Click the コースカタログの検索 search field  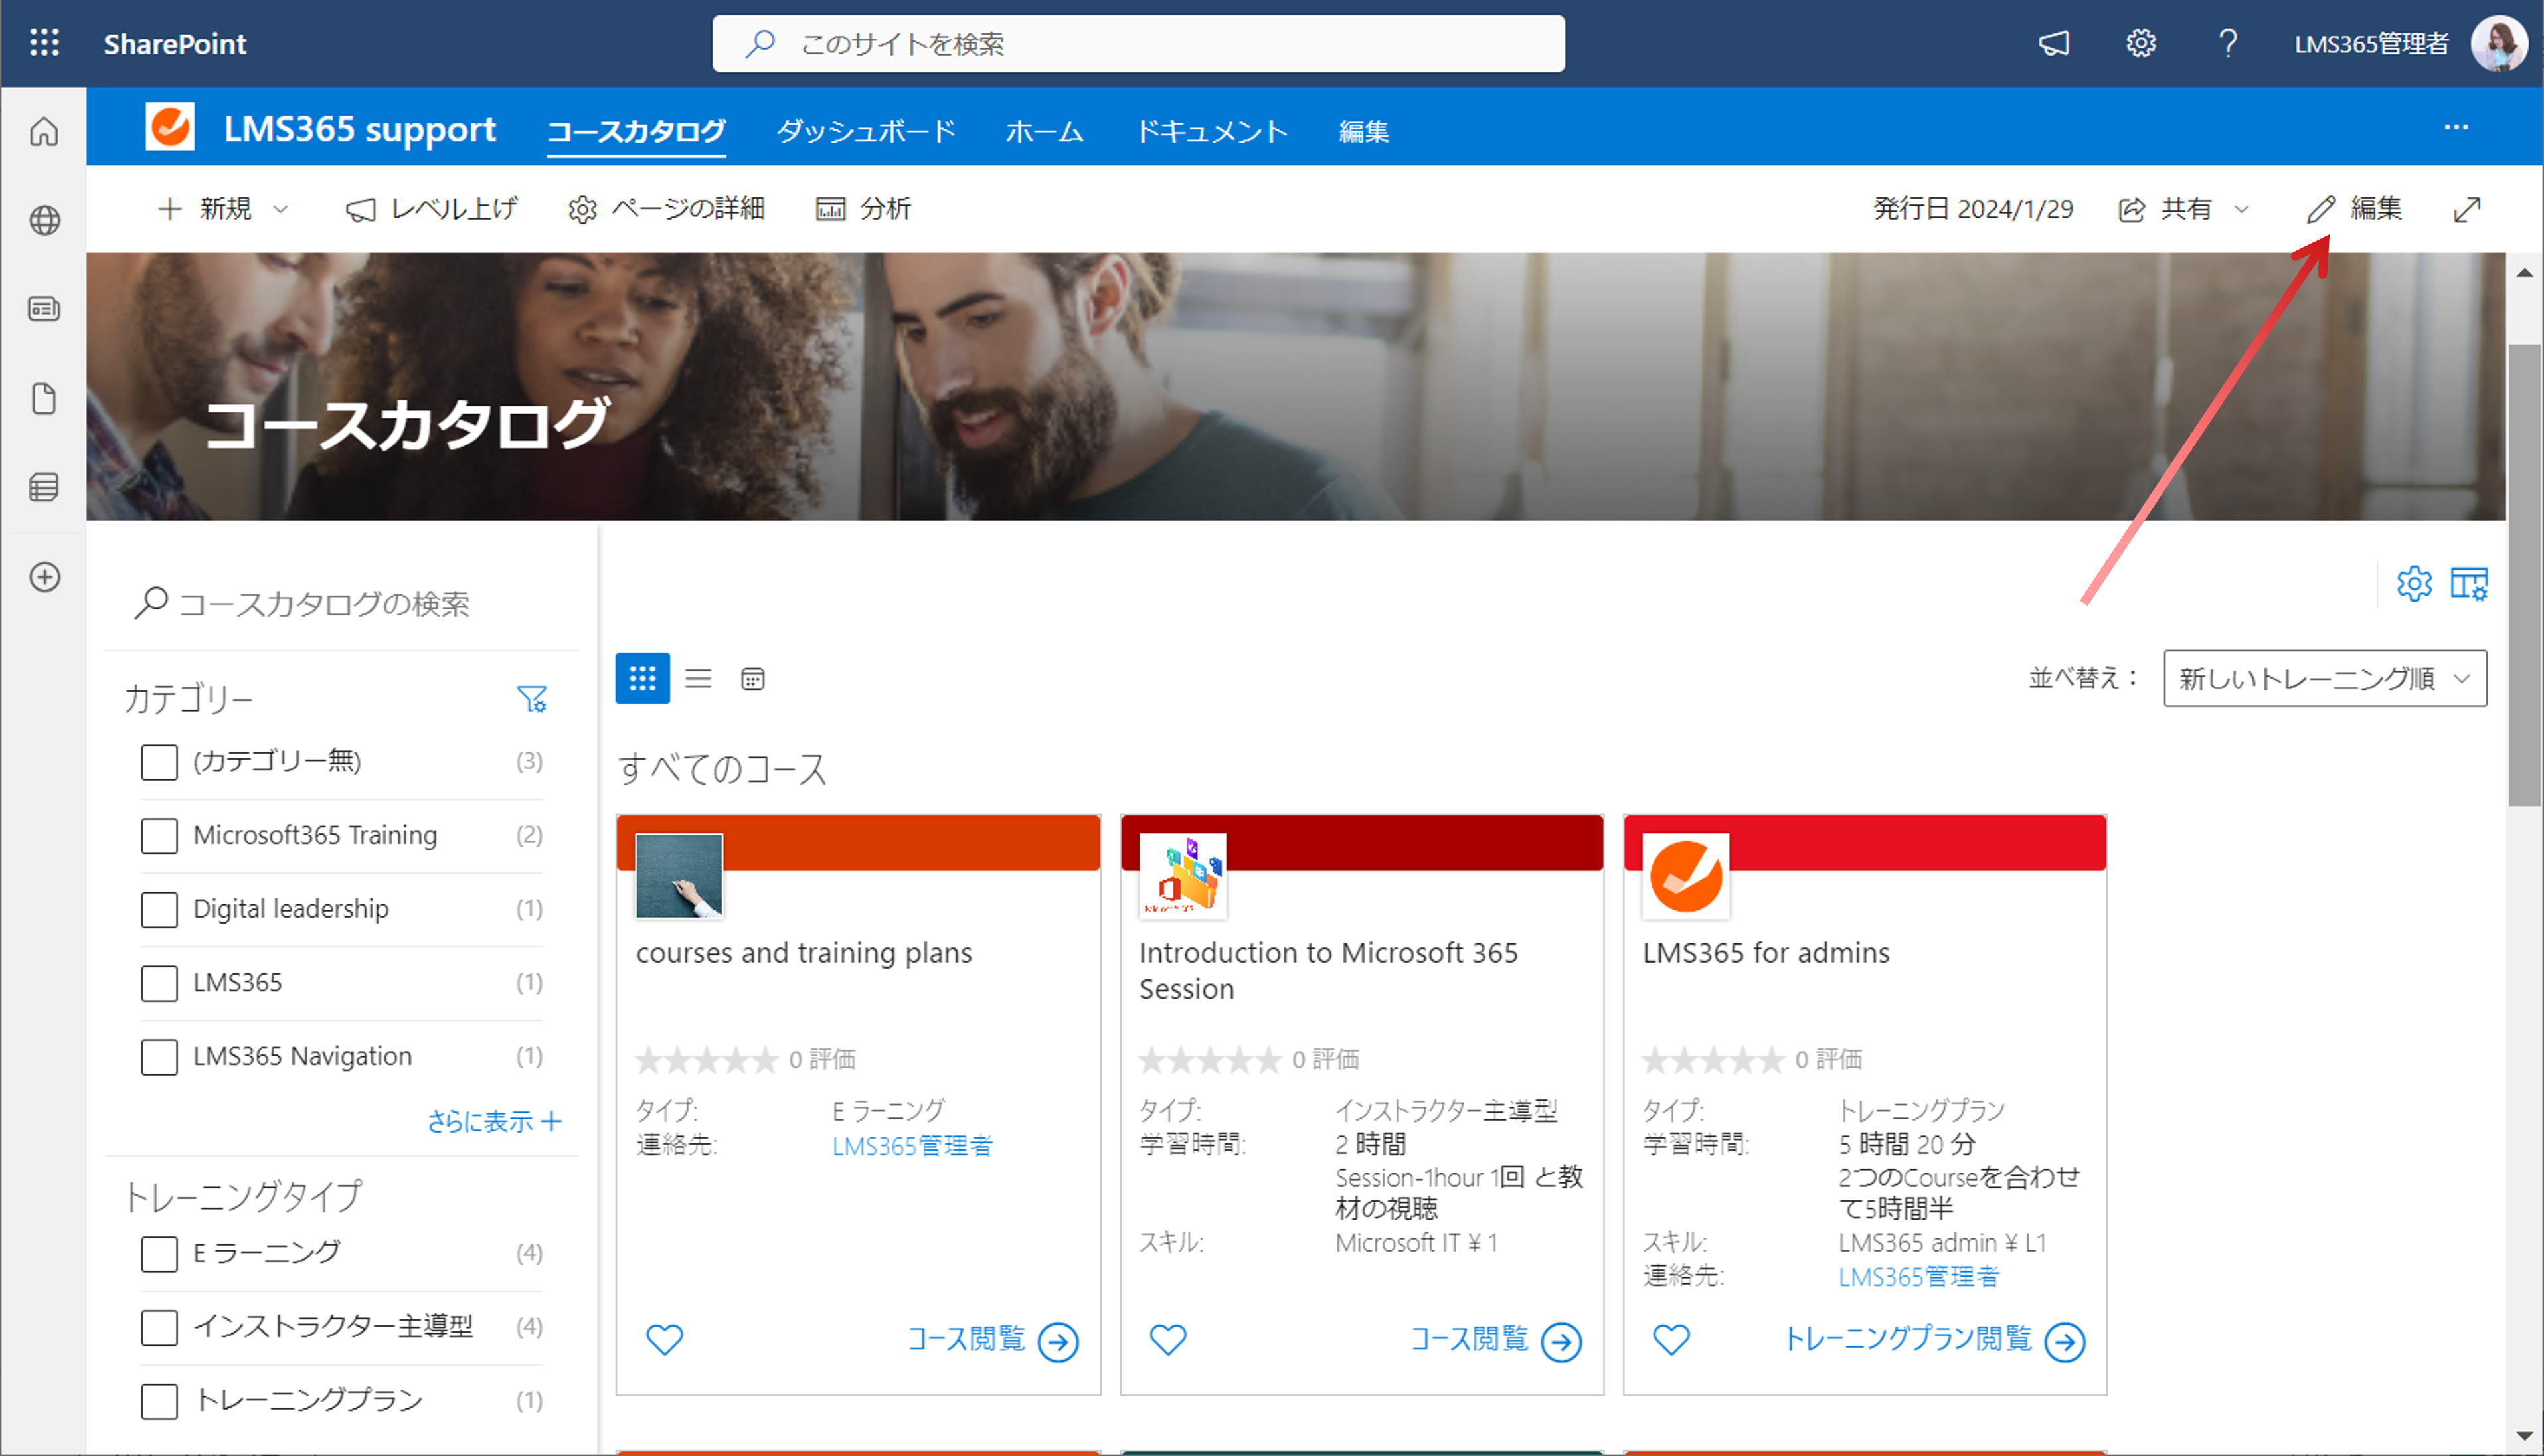342,603
